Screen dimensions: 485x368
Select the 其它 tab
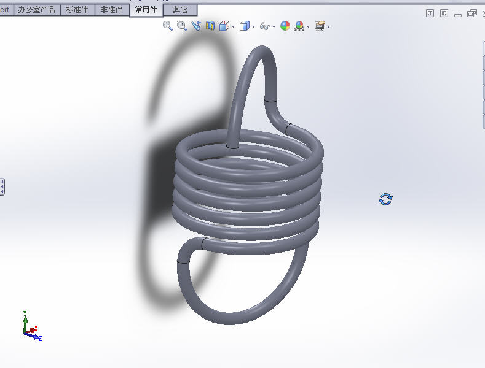(181, 10)
